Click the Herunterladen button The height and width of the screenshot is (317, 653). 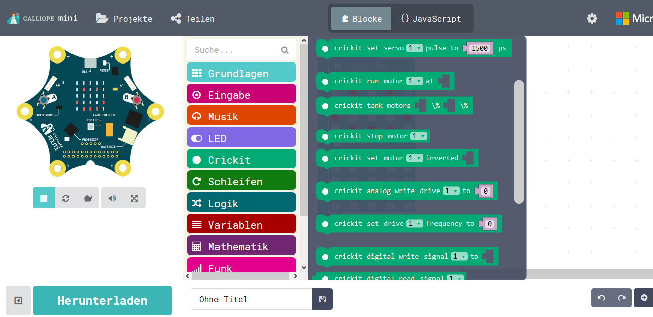(103, 301)
